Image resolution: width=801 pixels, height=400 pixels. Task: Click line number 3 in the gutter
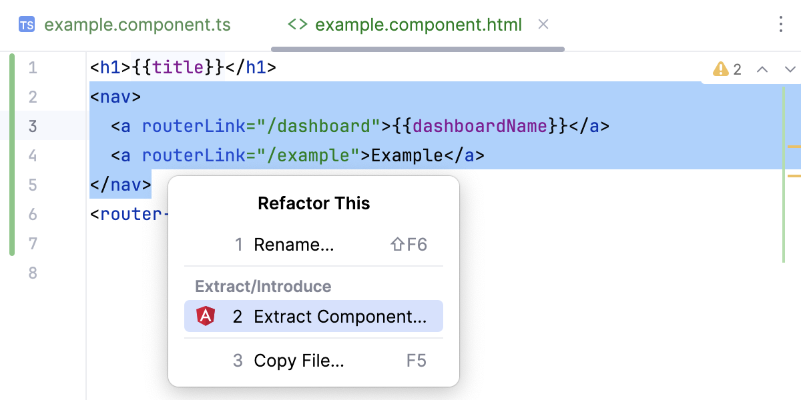tap(33, 126)
